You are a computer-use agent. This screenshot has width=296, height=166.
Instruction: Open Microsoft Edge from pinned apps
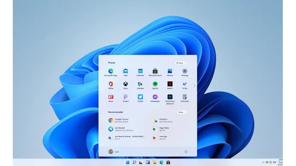point(111,72)
